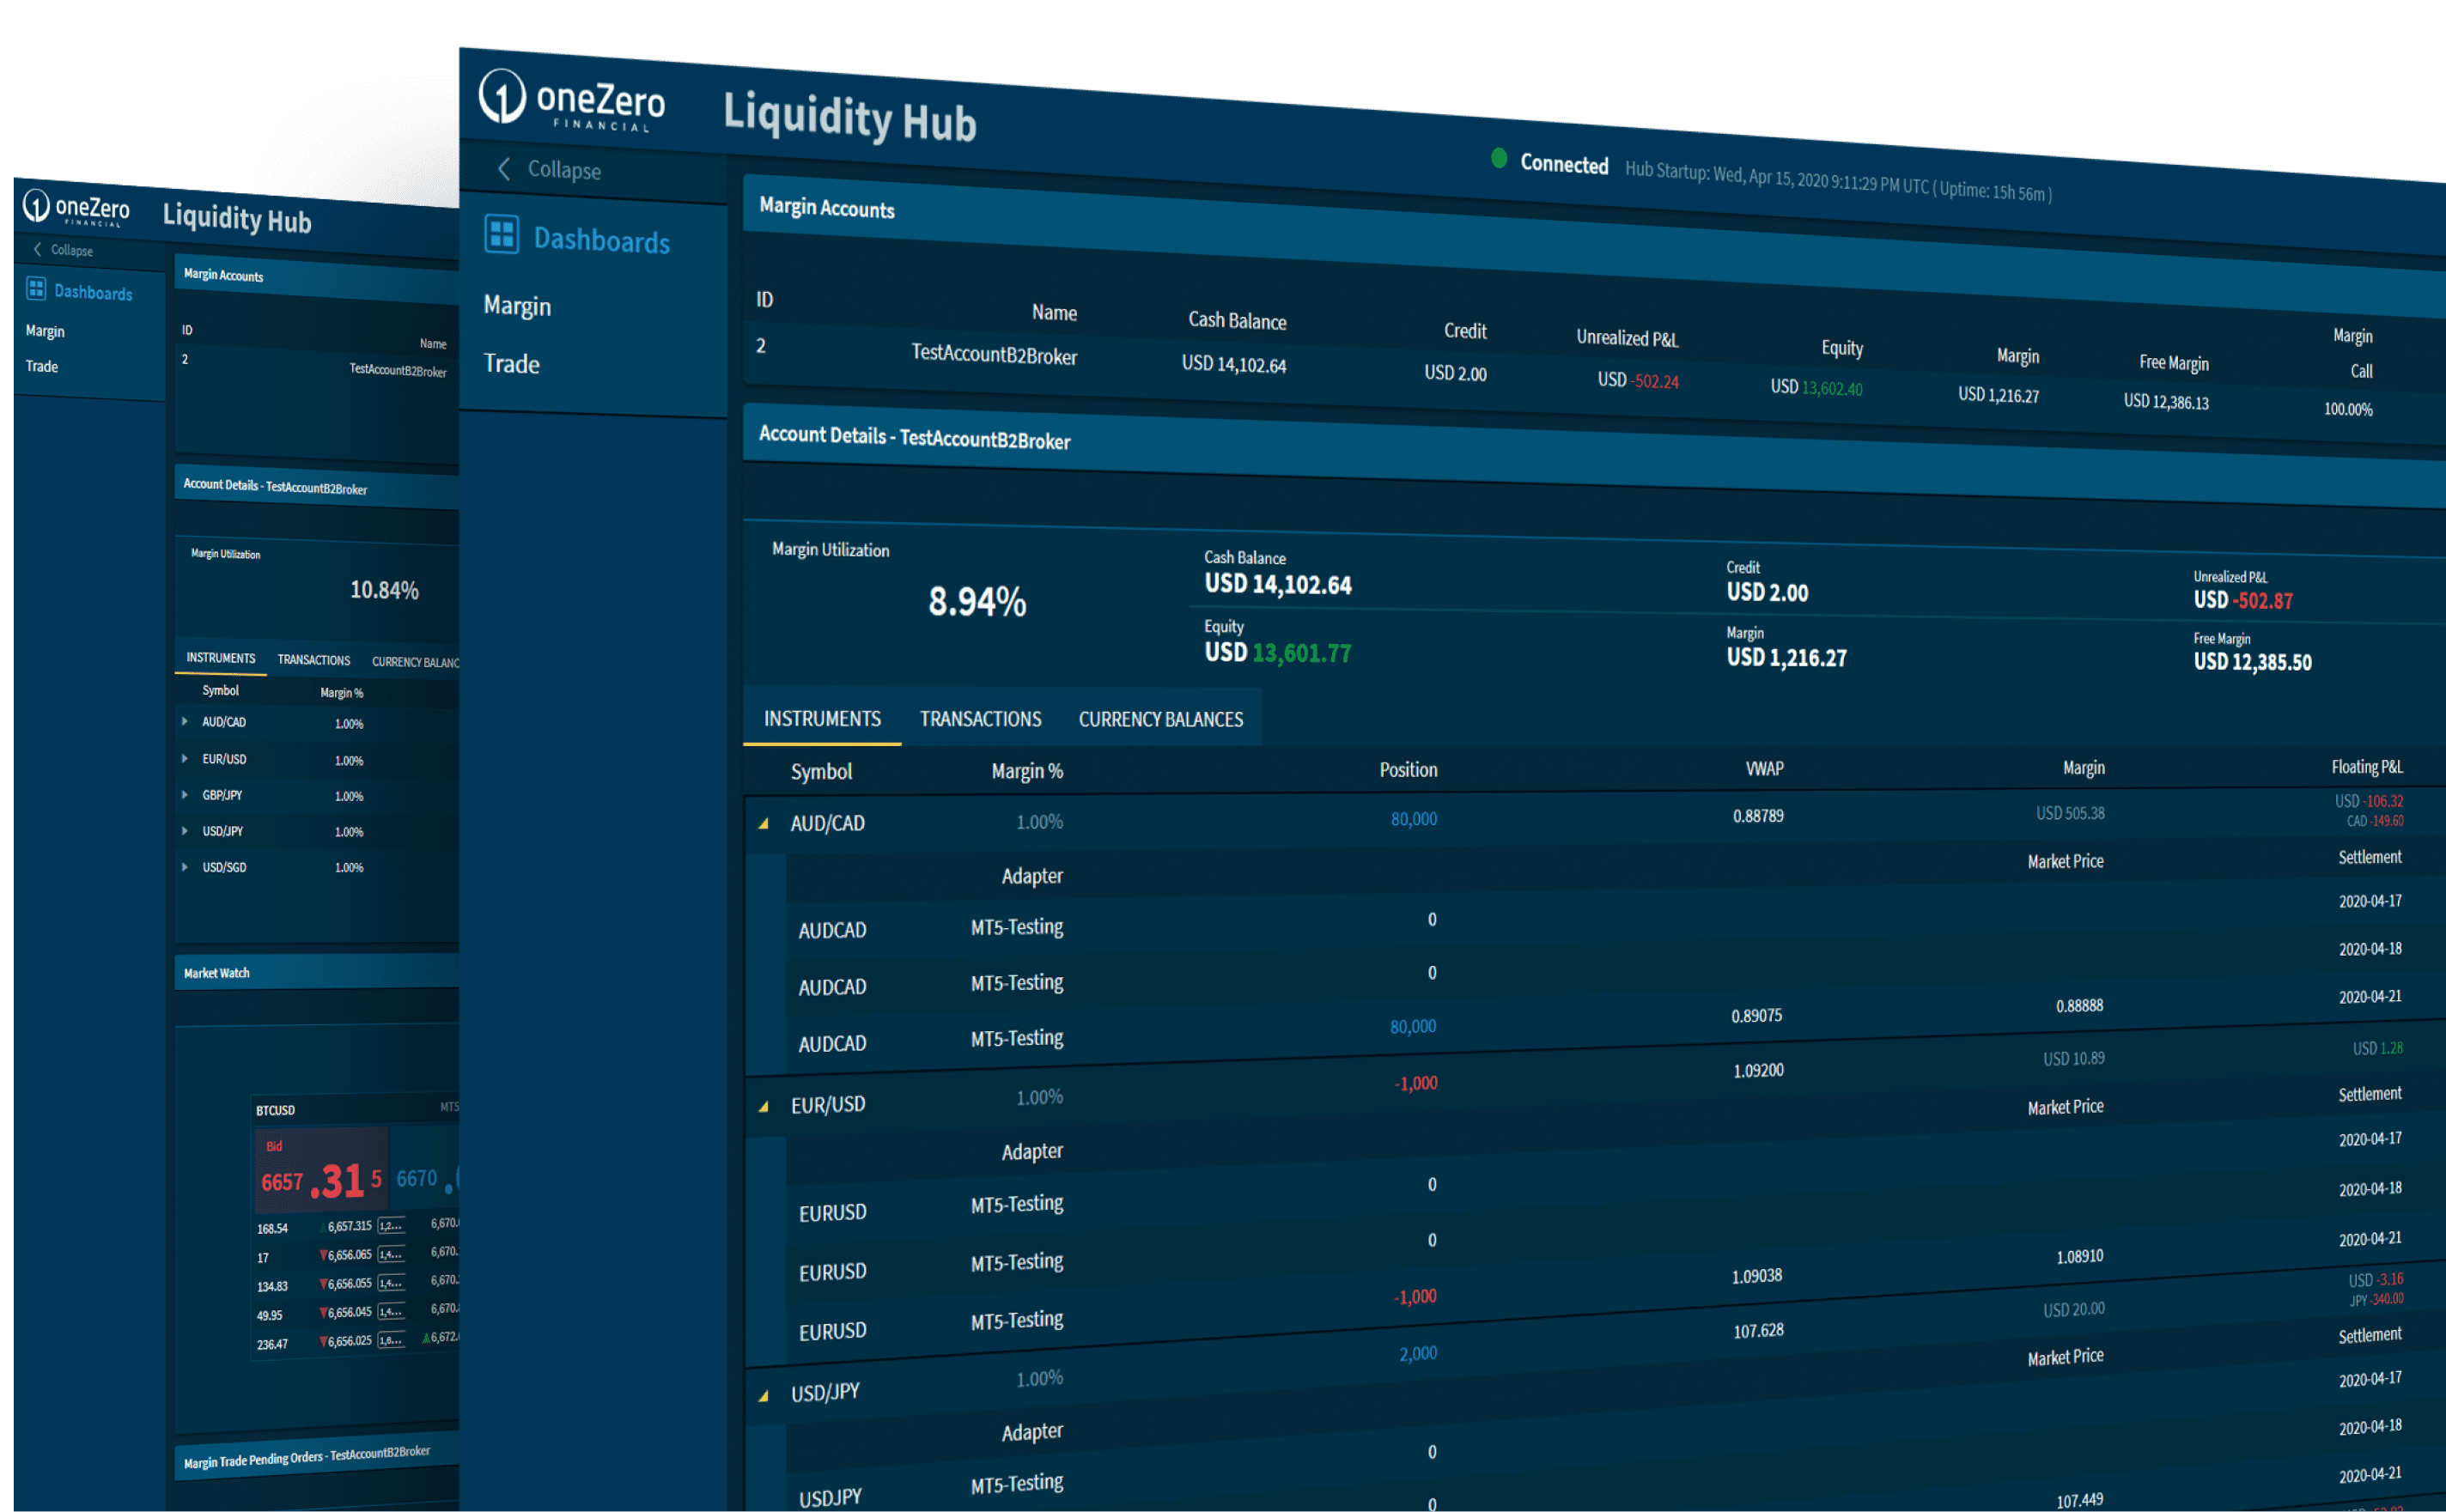Click the Symbol column header in front window
The image size is (2446, 1512).
coord(821,771)
